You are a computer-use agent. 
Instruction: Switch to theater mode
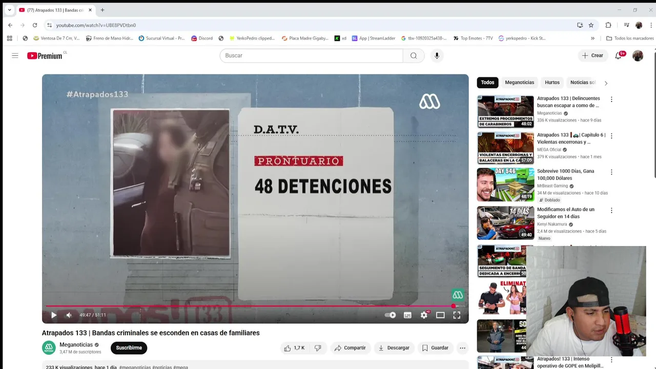[440, 315]
